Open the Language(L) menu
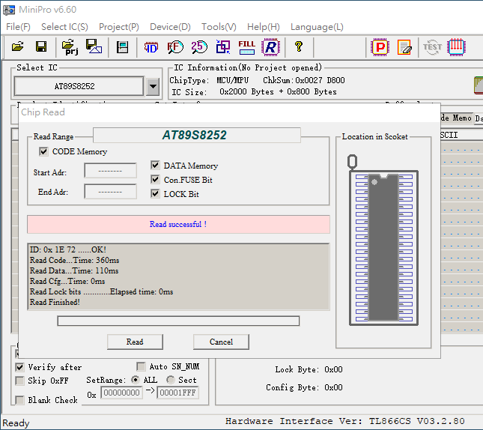483x430 pixels. click(x=317, y=27)
